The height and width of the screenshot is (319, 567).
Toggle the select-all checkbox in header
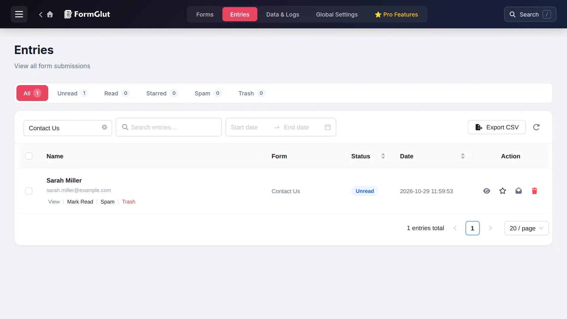(x=29, y=156)
